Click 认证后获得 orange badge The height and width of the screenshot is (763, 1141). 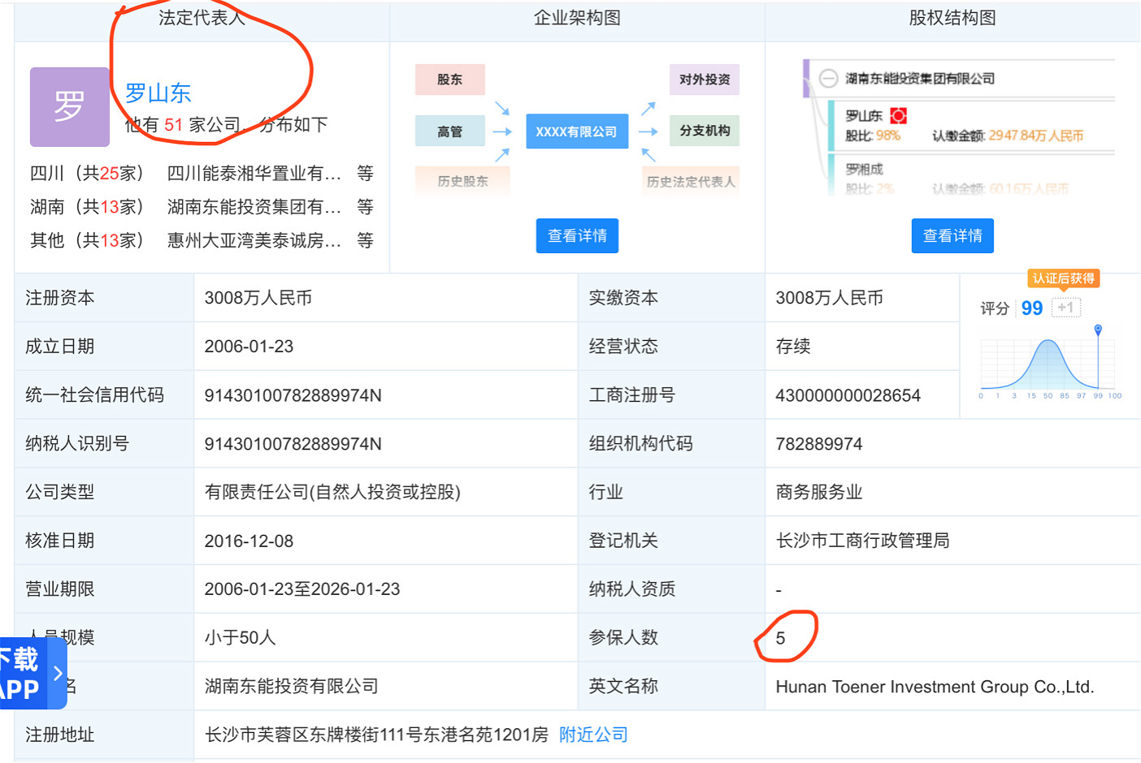pyautogui.click(x=1064, y=278)
